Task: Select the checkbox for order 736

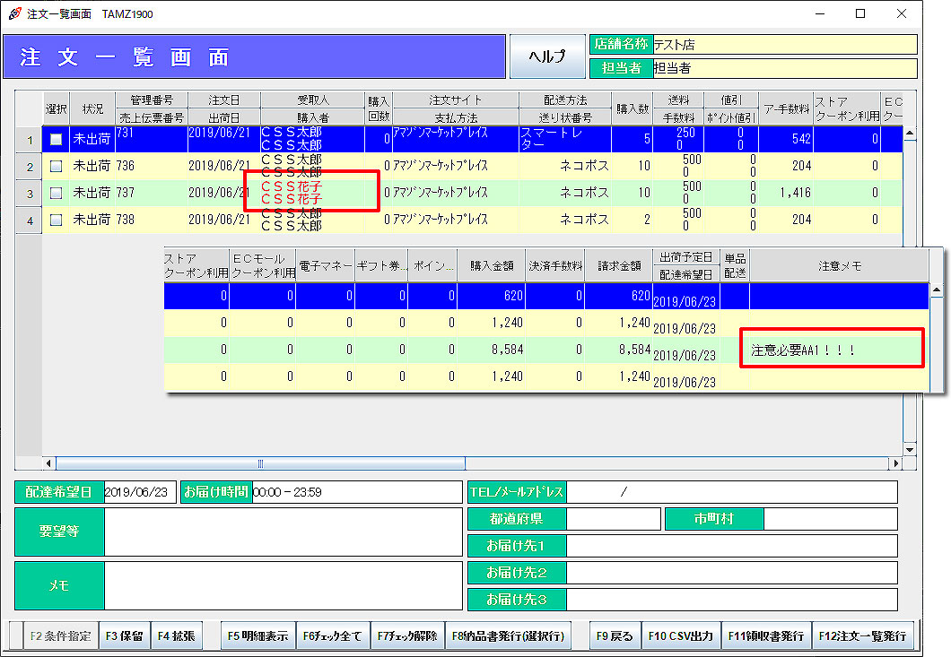Action: tap(57, 167)
